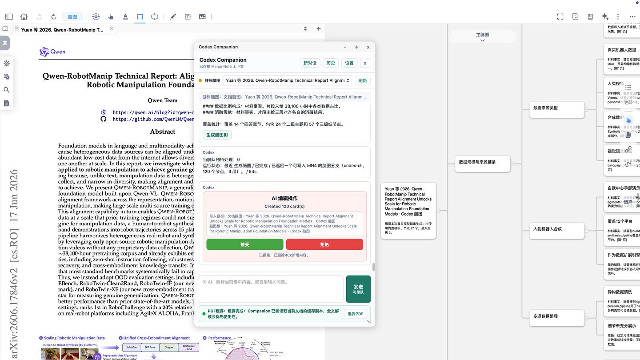Screen dimensions: 640x360
Task: Minimize the Codex Companion window
Action: 345,47
